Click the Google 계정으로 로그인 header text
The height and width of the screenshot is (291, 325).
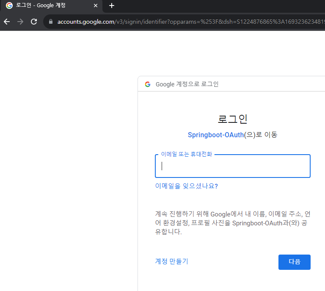pyautogui.click(x=187, y=84)
